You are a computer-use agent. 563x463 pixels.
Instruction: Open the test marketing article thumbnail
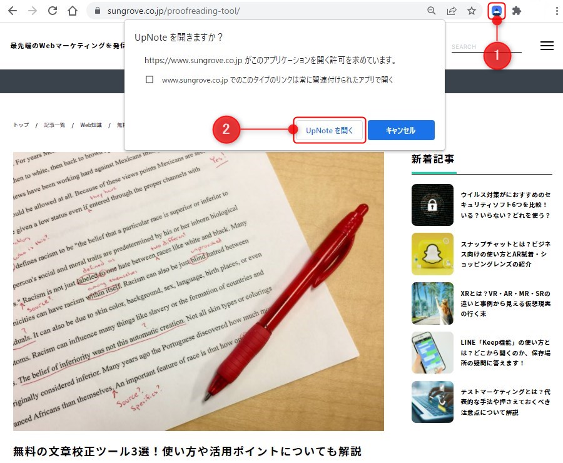tap(432, 402)
